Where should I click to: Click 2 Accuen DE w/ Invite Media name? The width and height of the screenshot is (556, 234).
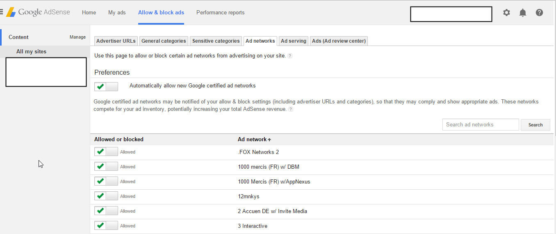click(x=272, y=211)
